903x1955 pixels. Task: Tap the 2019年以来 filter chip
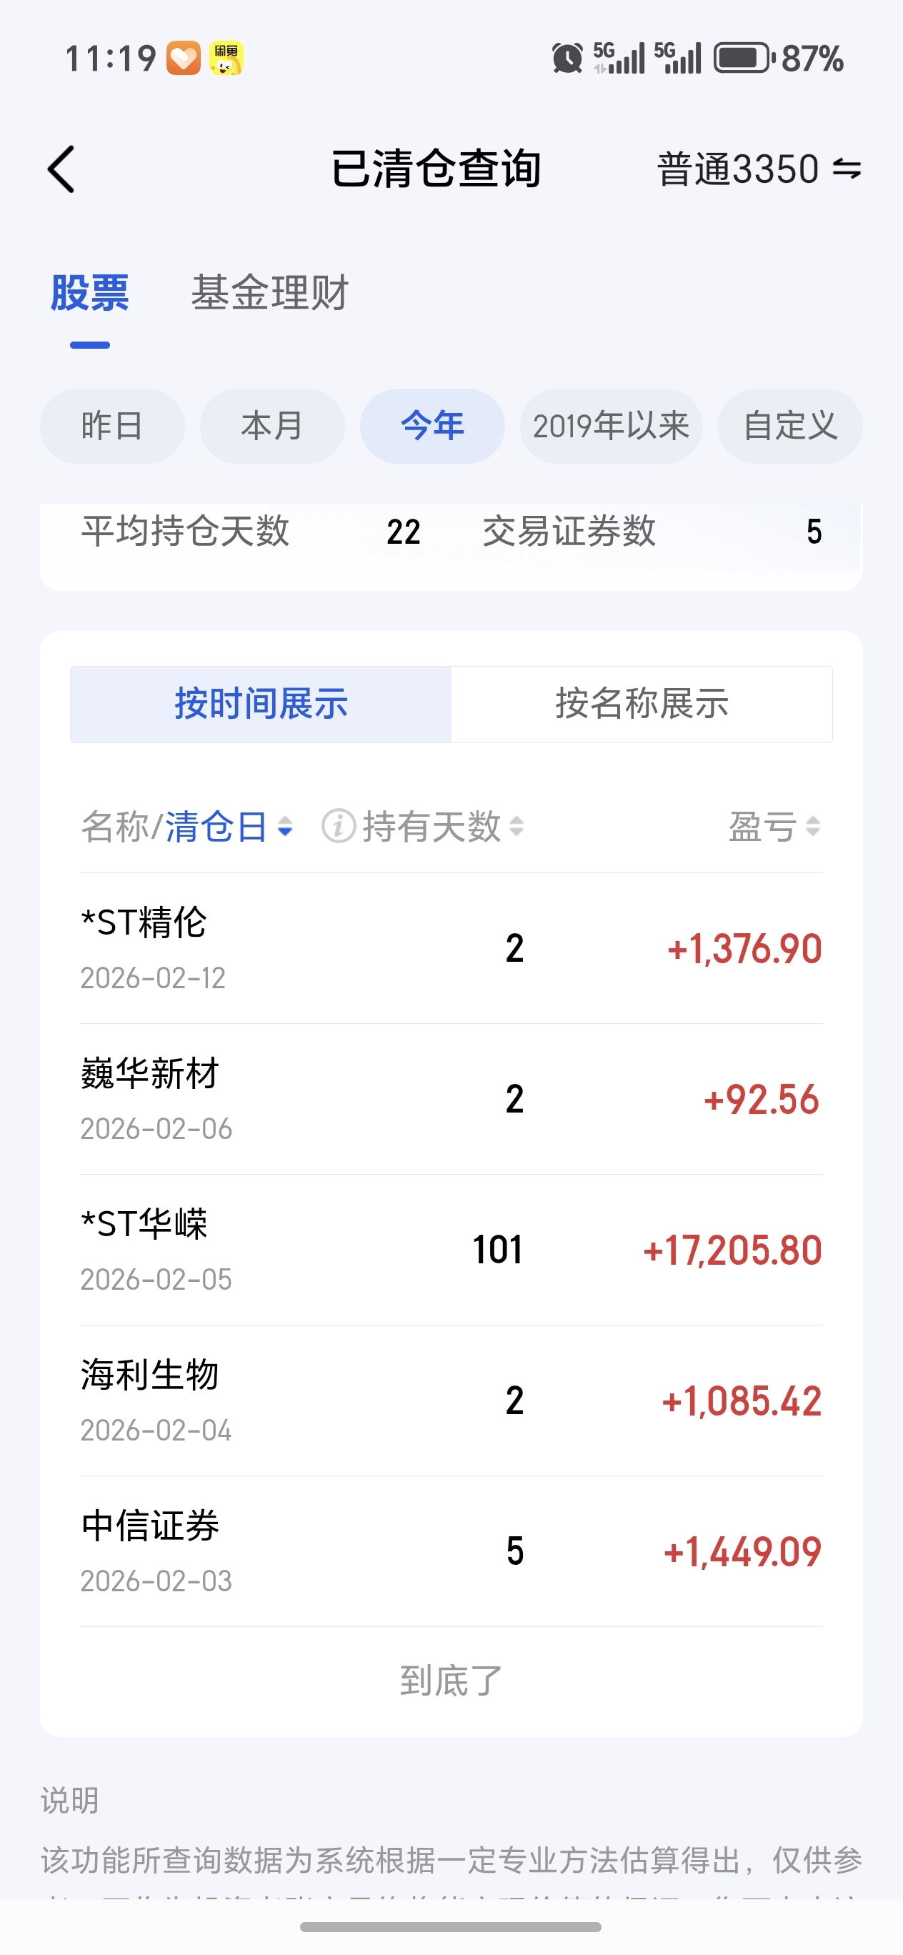pyautogui.click(x=611, y=426)
